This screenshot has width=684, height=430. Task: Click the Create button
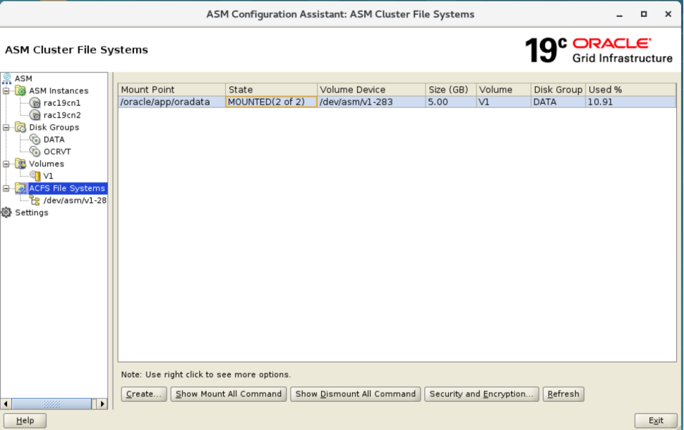tap(143, 394)
